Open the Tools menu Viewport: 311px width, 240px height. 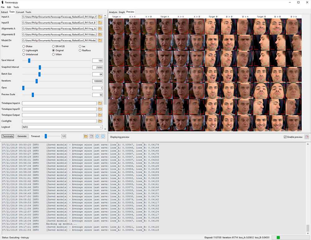[16, 7]
